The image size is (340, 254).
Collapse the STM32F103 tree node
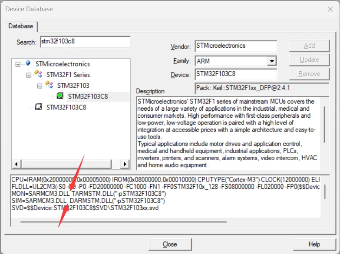40,86
